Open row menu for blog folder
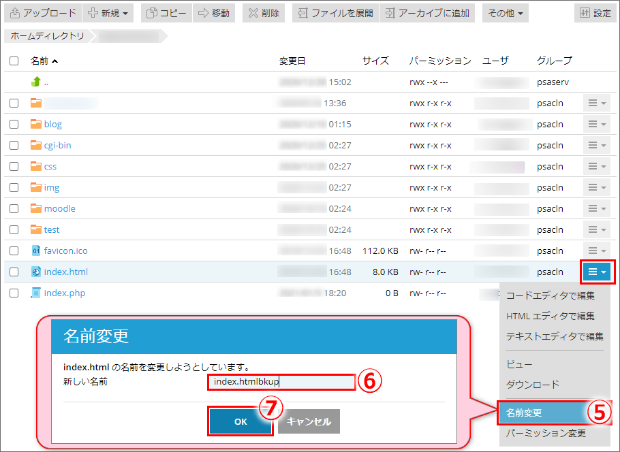 click(x=597, y=124)
